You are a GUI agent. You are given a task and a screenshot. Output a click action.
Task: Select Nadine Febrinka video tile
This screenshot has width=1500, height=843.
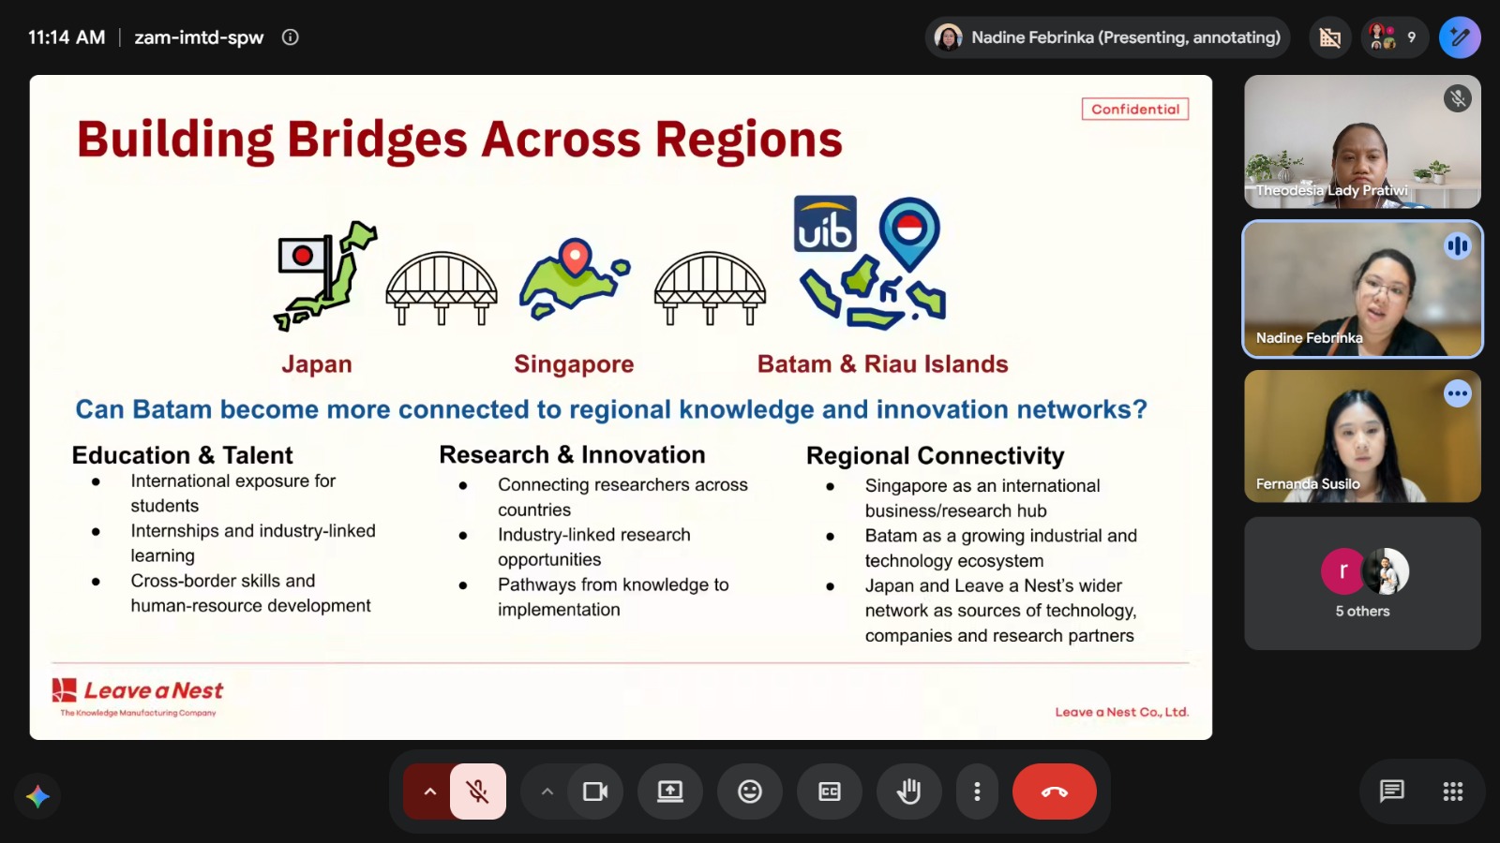click(1362, 288)
